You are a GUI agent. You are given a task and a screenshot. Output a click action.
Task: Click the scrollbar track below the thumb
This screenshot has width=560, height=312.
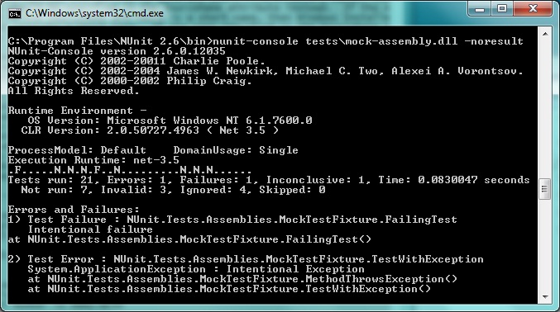545,245
